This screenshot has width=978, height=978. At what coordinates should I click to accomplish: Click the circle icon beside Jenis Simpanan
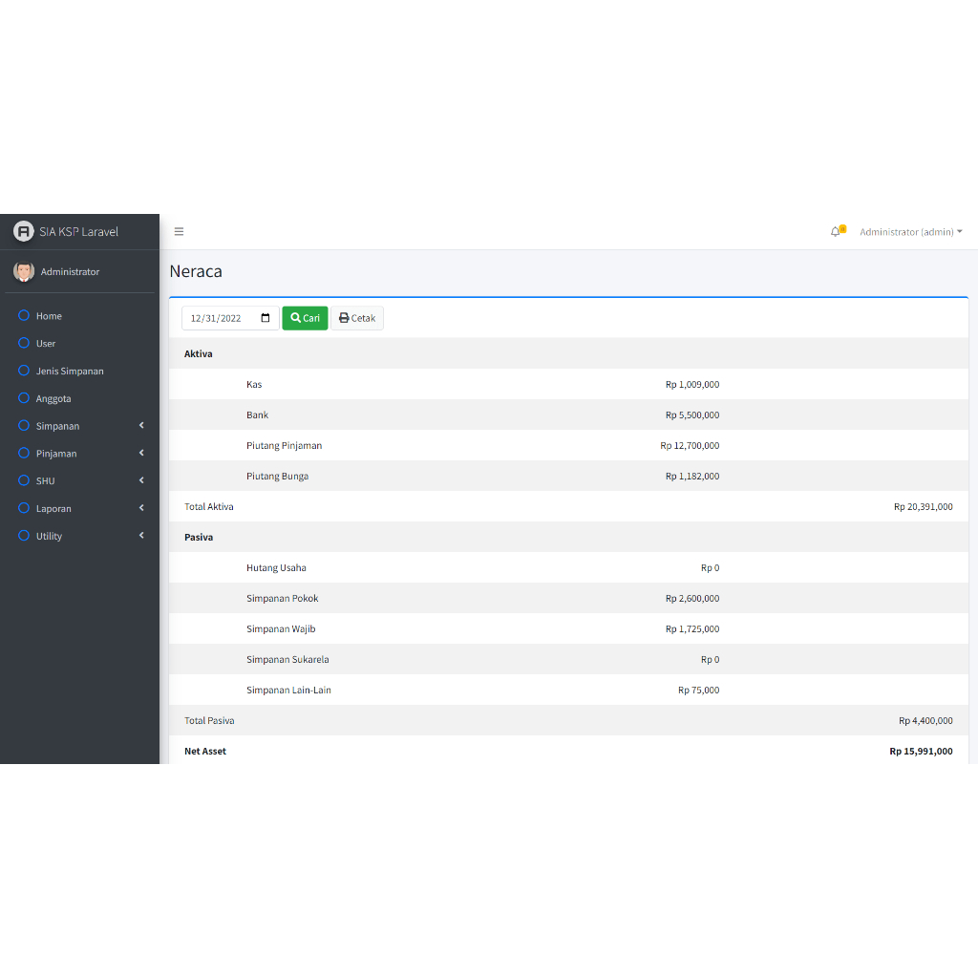(x=24, y=371)
